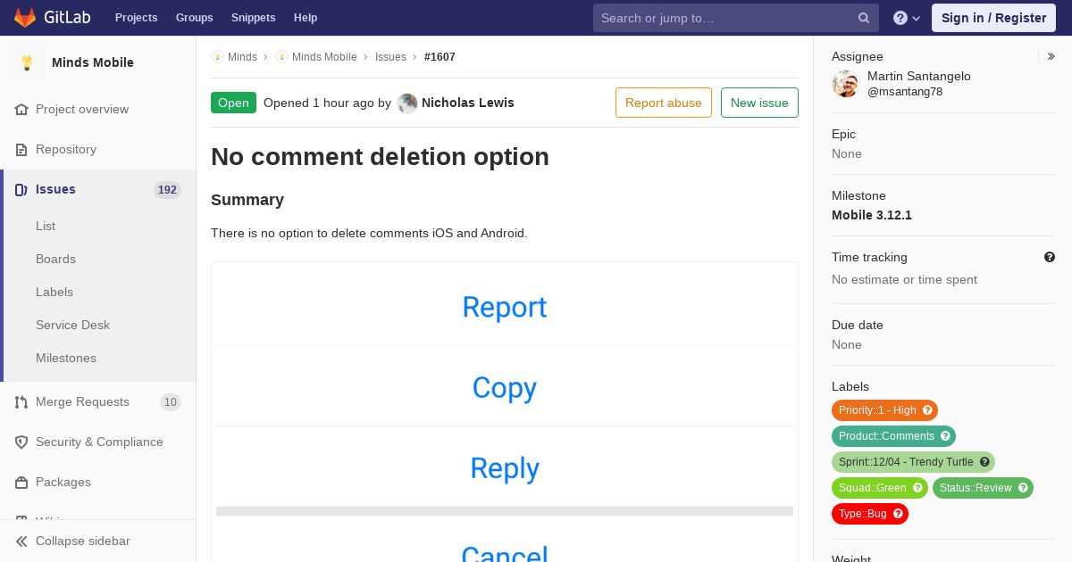Open Boards under Issues in sidebar
1072x562 pixels.
(55, 259)
